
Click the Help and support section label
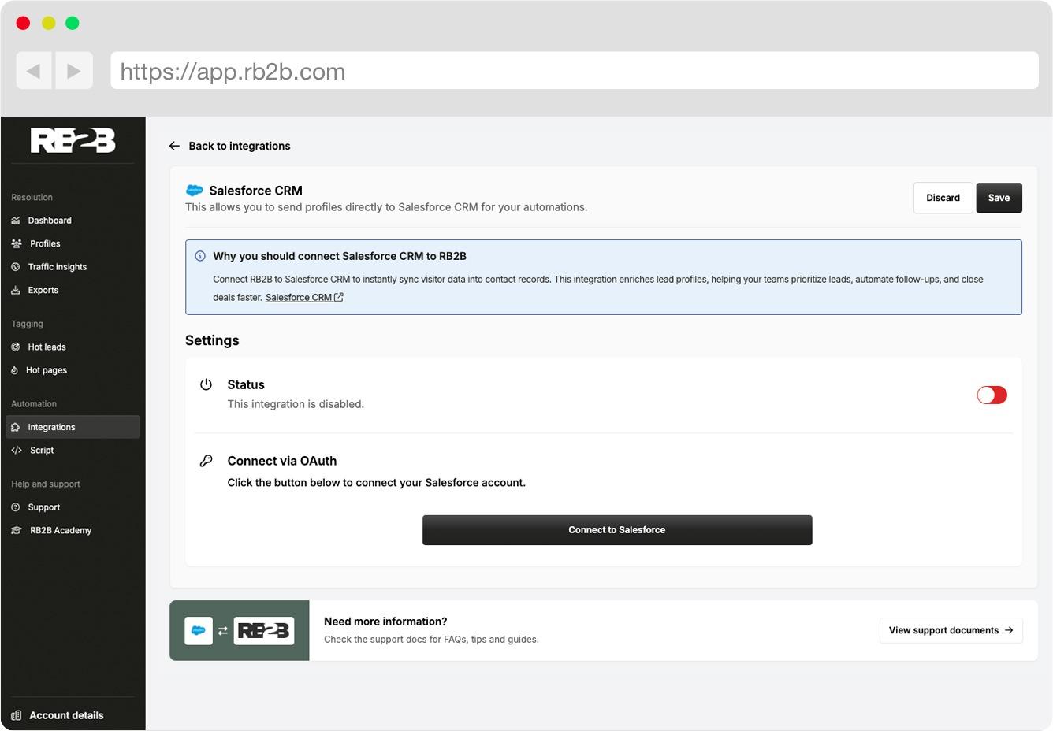click(x=46, y=484)
